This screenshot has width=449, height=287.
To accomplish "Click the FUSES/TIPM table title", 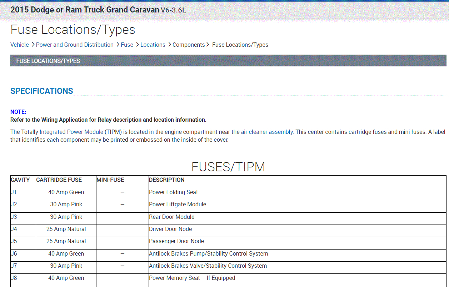I will coord(228,167).
